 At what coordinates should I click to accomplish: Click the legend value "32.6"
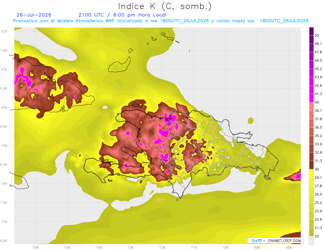(318, 152)
